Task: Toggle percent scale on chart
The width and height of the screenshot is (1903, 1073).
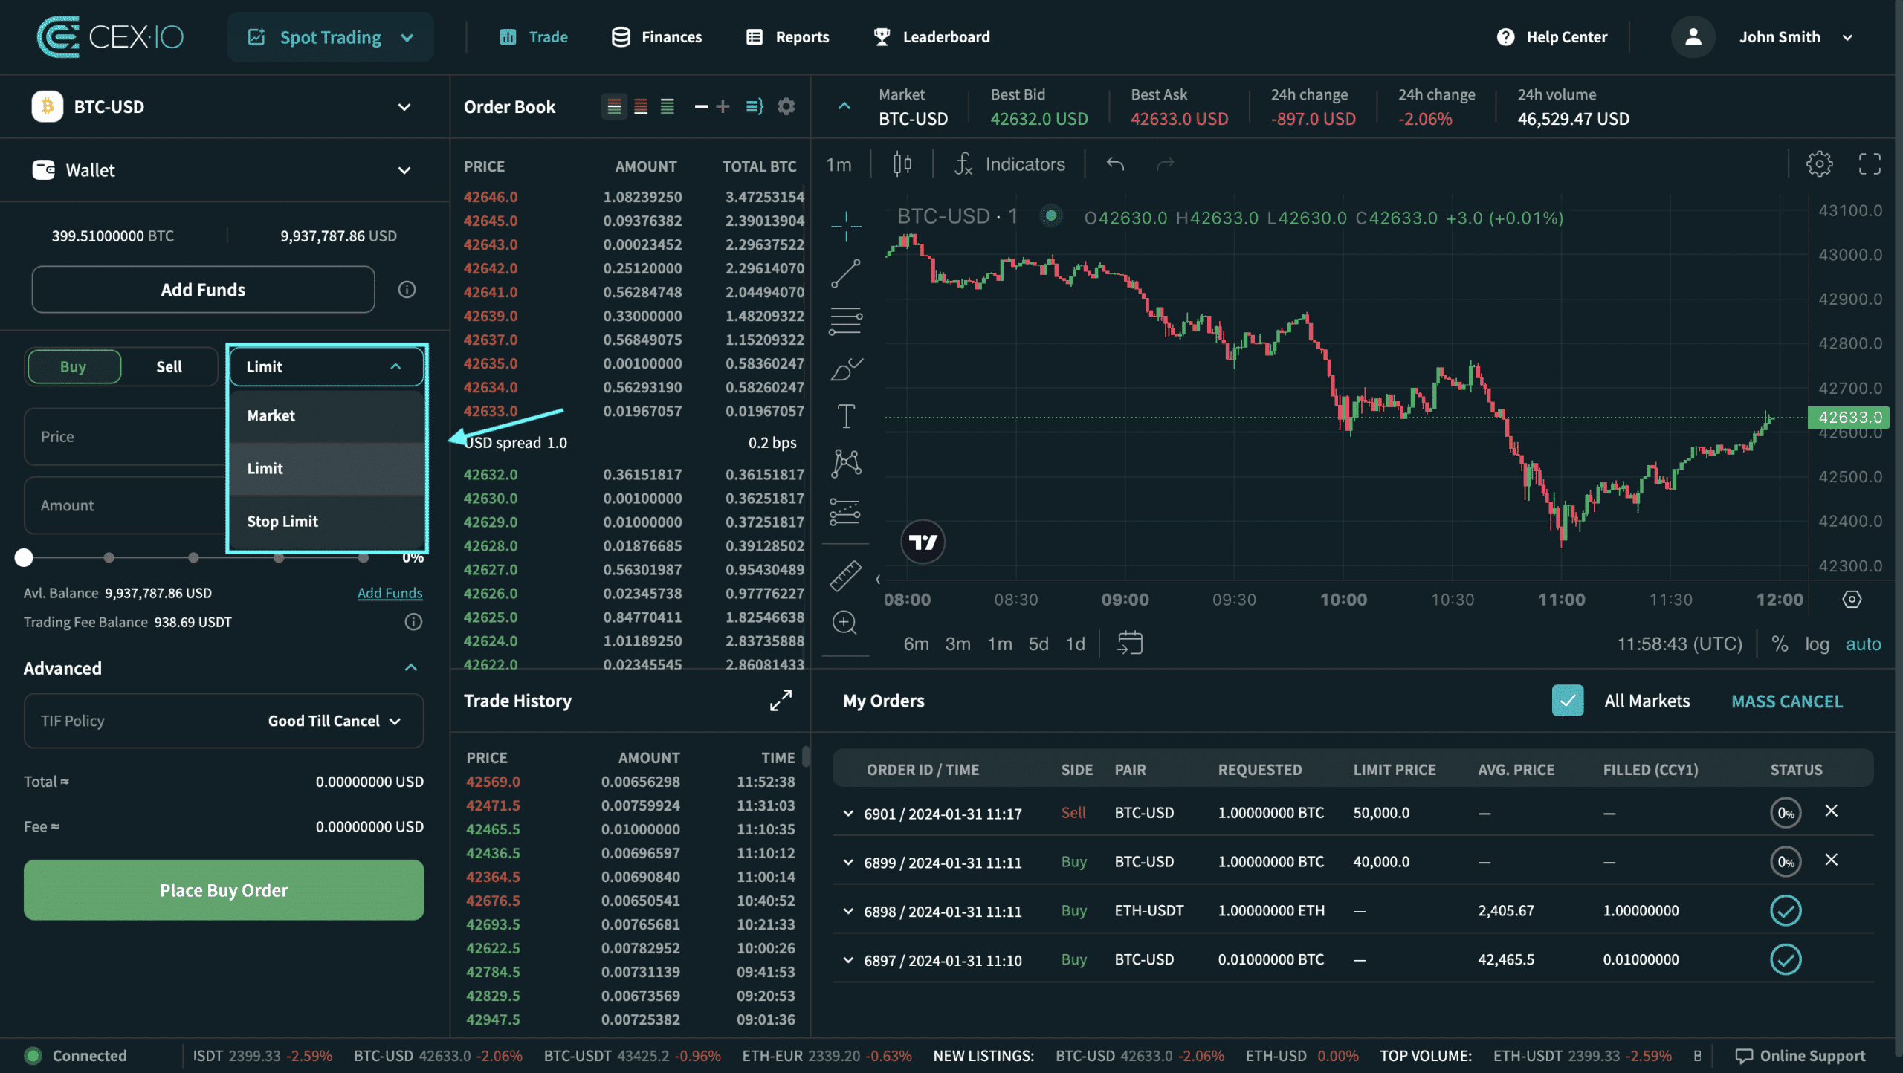Action: (x=1779, y=644)
